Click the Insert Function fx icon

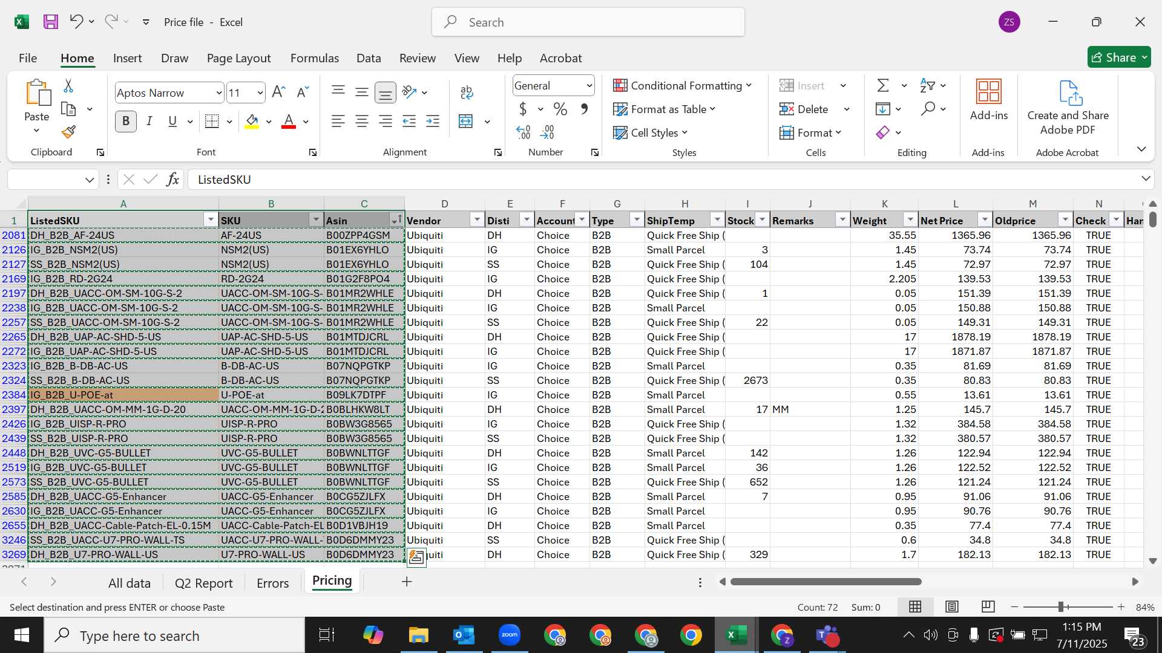click(172, 180)
